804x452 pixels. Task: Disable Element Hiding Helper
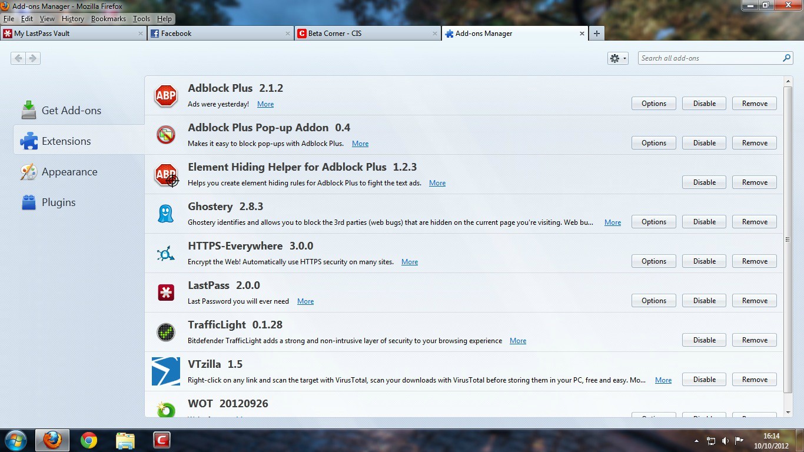pos(704,182)
